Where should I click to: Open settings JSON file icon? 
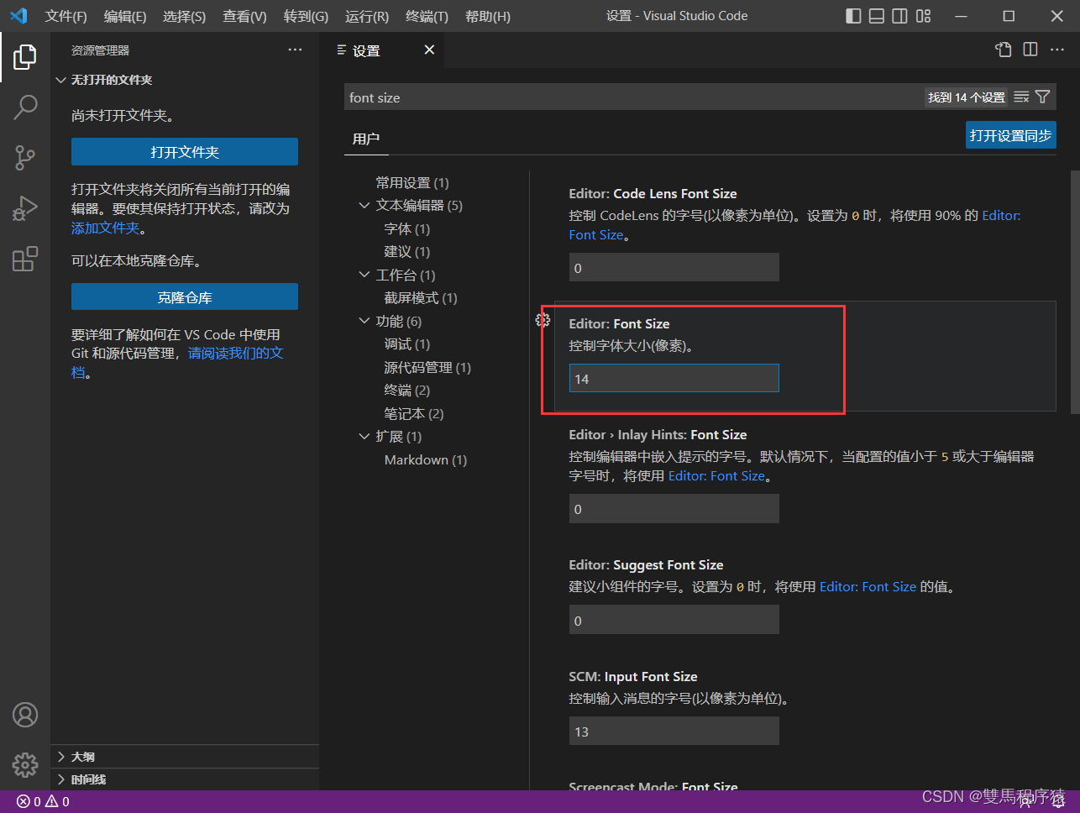point(1004,50)
